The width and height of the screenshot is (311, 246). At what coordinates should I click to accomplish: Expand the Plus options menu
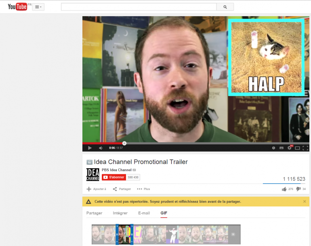click(143, 189)
